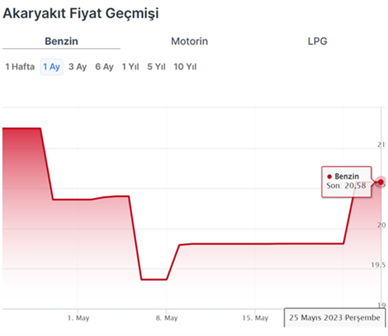Click the 21 value on price axis
Screen dimensions: 388x336
tap(381, 145)
